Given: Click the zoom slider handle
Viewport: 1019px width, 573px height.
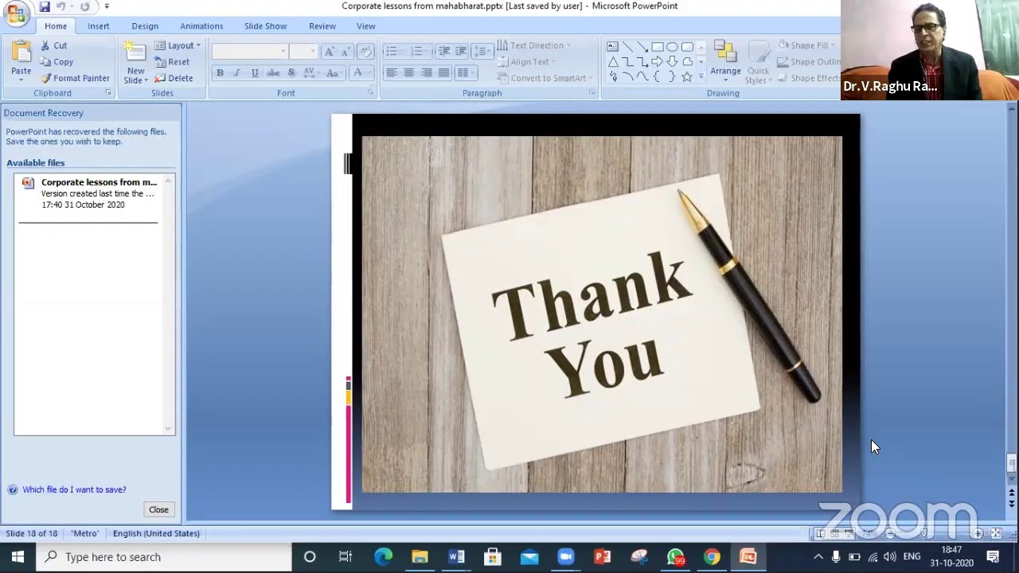Looking at the screenshot, I should [924, 534].
